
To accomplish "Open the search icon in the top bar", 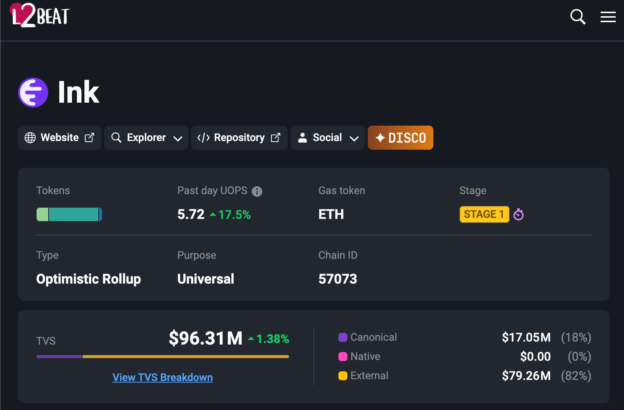I will [x=578, y=17].
